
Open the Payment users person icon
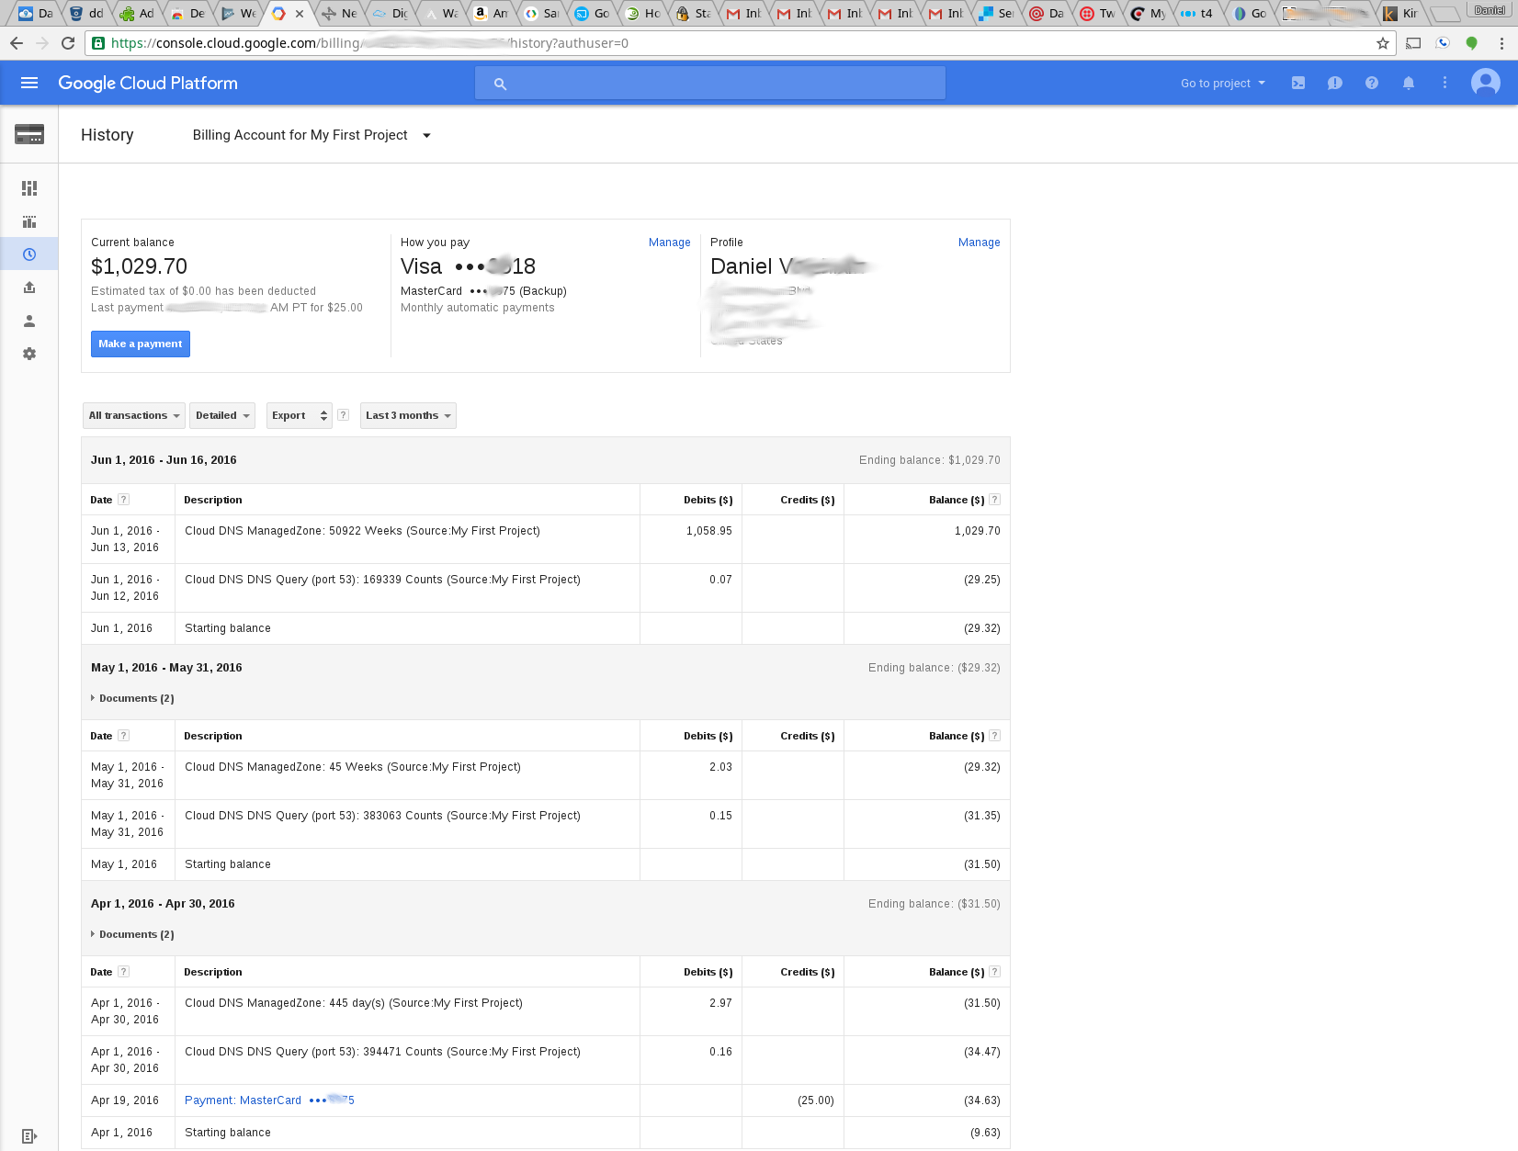[29, 321]
